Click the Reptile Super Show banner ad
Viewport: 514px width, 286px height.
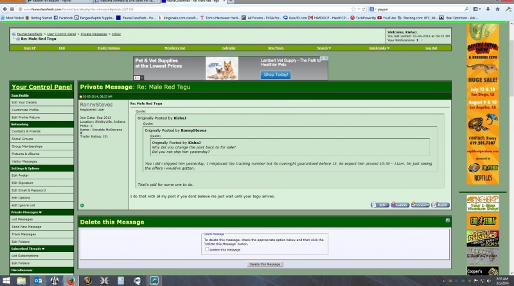coord(483,103)
